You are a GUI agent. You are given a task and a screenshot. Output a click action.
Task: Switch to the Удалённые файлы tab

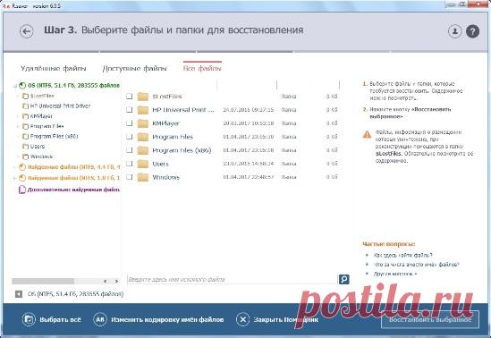pos(54,68)
